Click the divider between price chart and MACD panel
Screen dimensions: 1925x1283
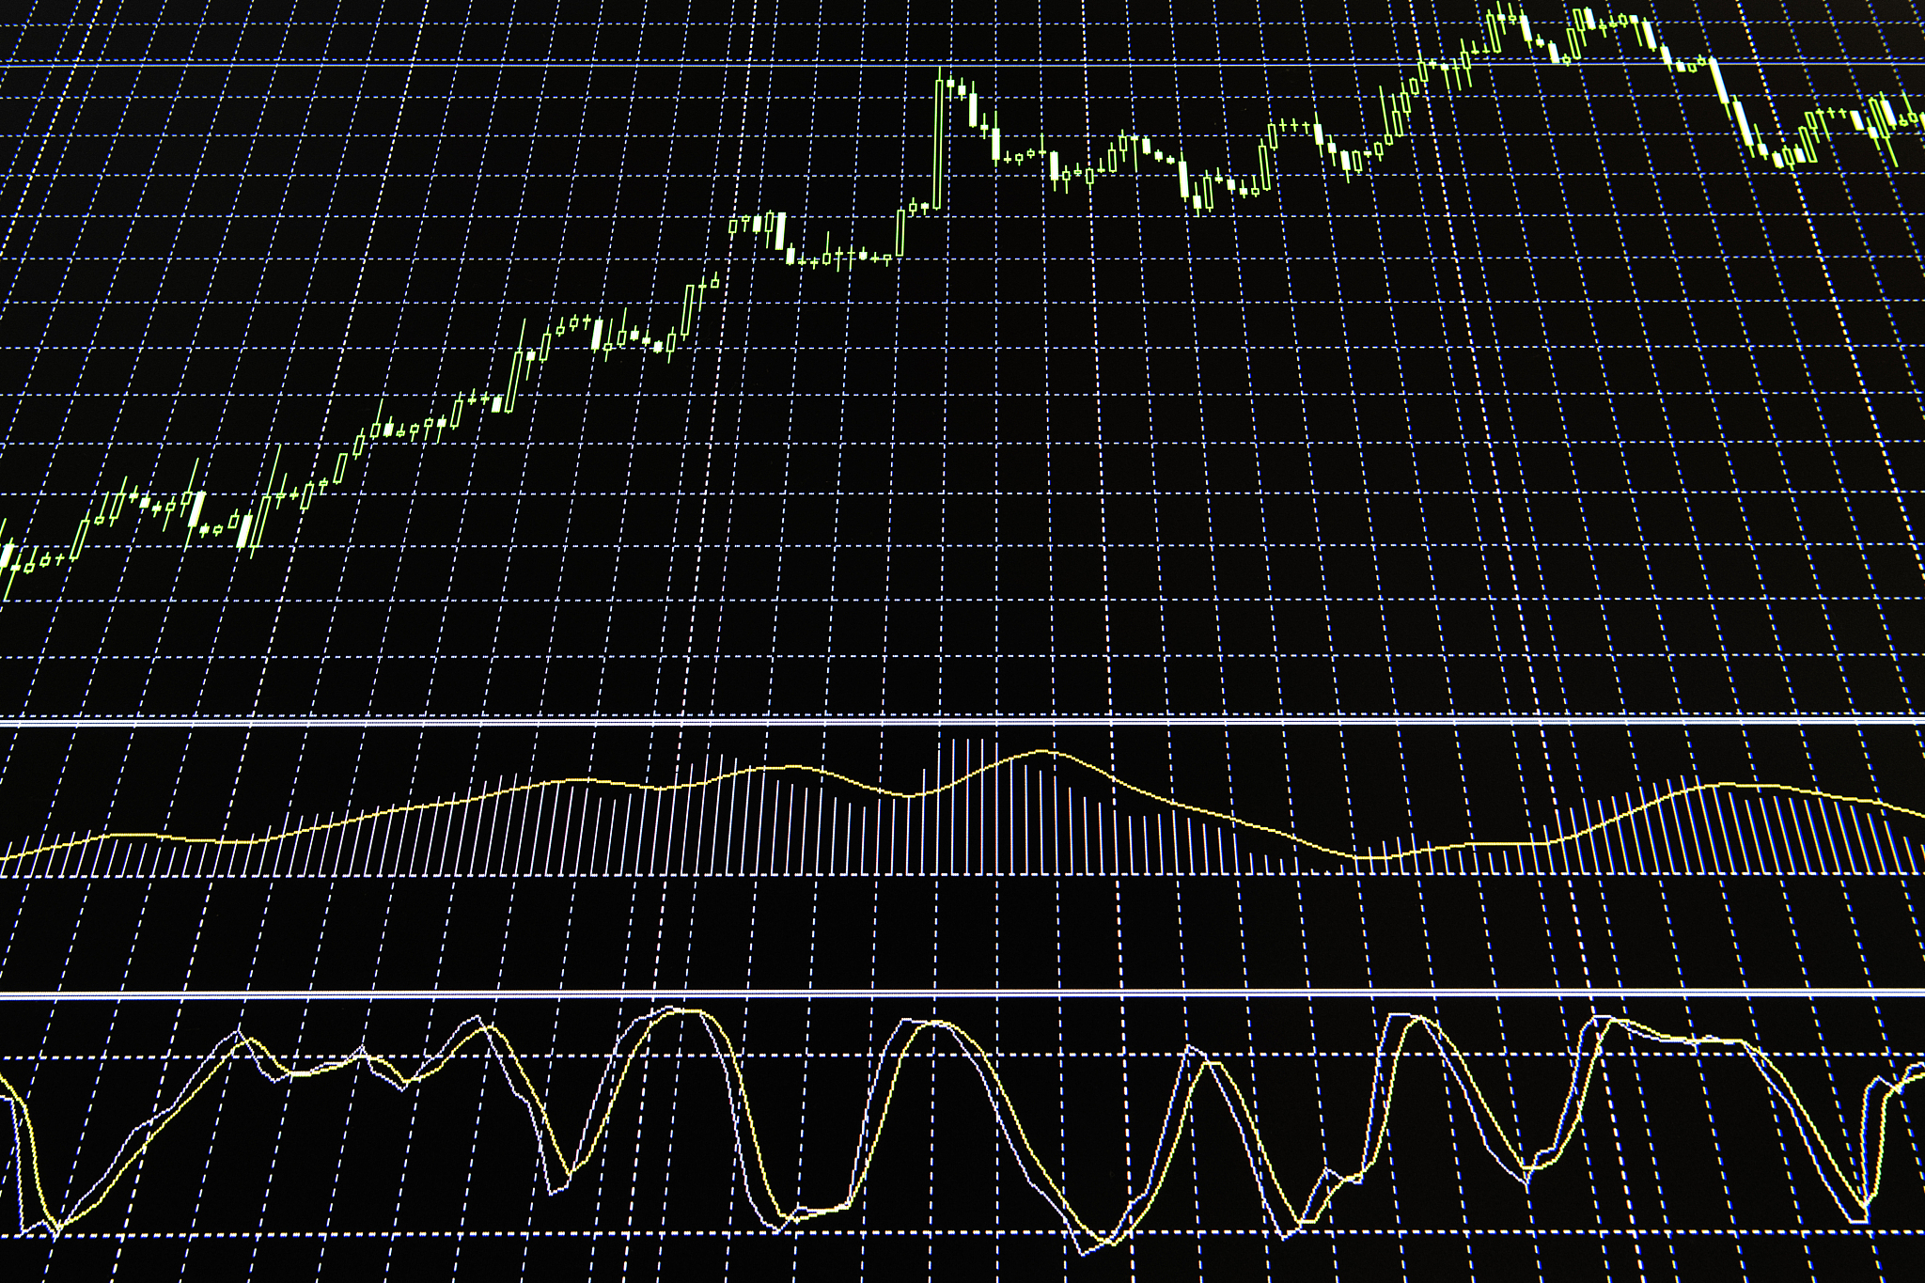[962, 722]
